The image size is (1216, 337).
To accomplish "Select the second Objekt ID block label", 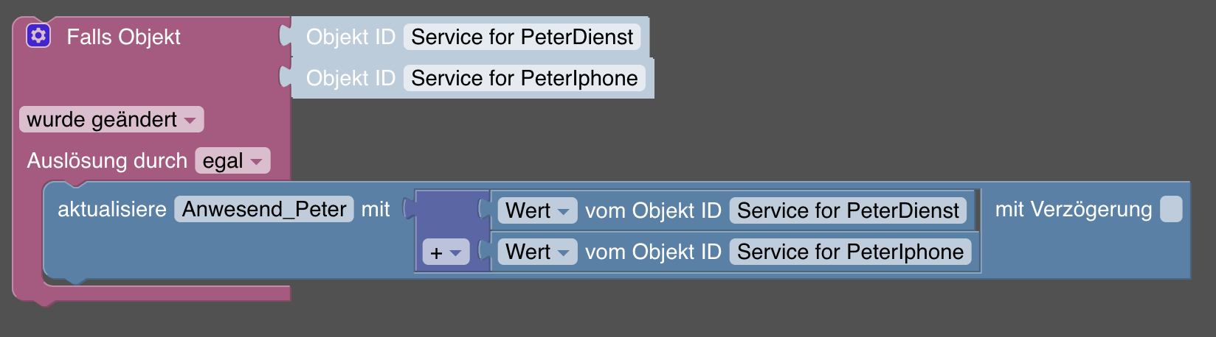I will [x=350, y=78].
